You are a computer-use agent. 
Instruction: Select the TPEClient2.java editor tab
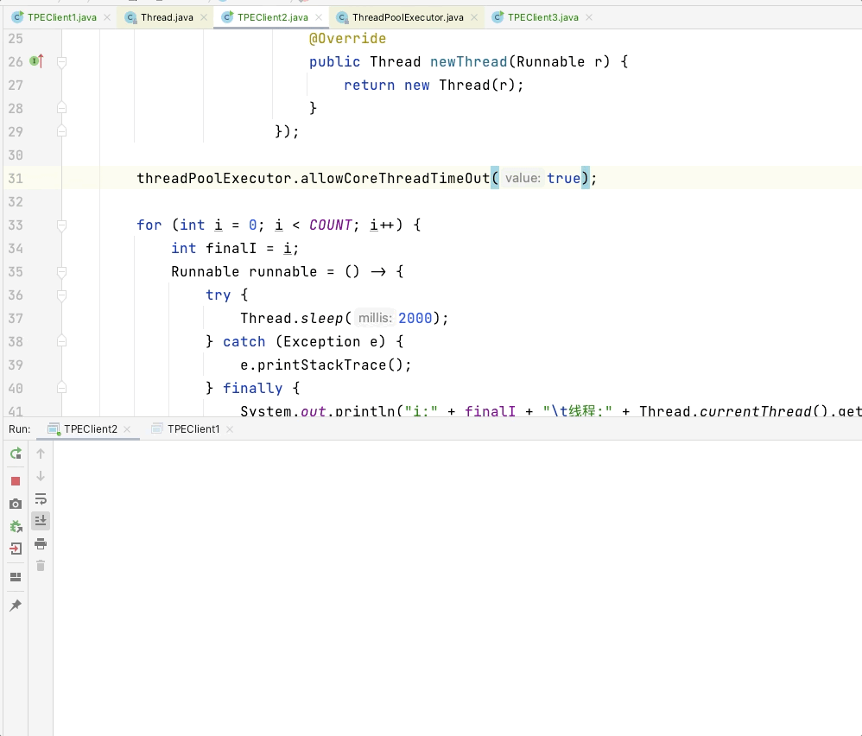click(x=272, y=17)
